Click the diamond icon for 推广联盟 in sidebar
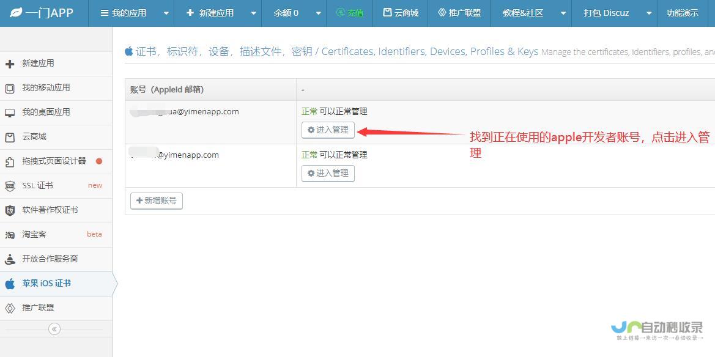Screen dimensions: 715x357 pos(10,308)
